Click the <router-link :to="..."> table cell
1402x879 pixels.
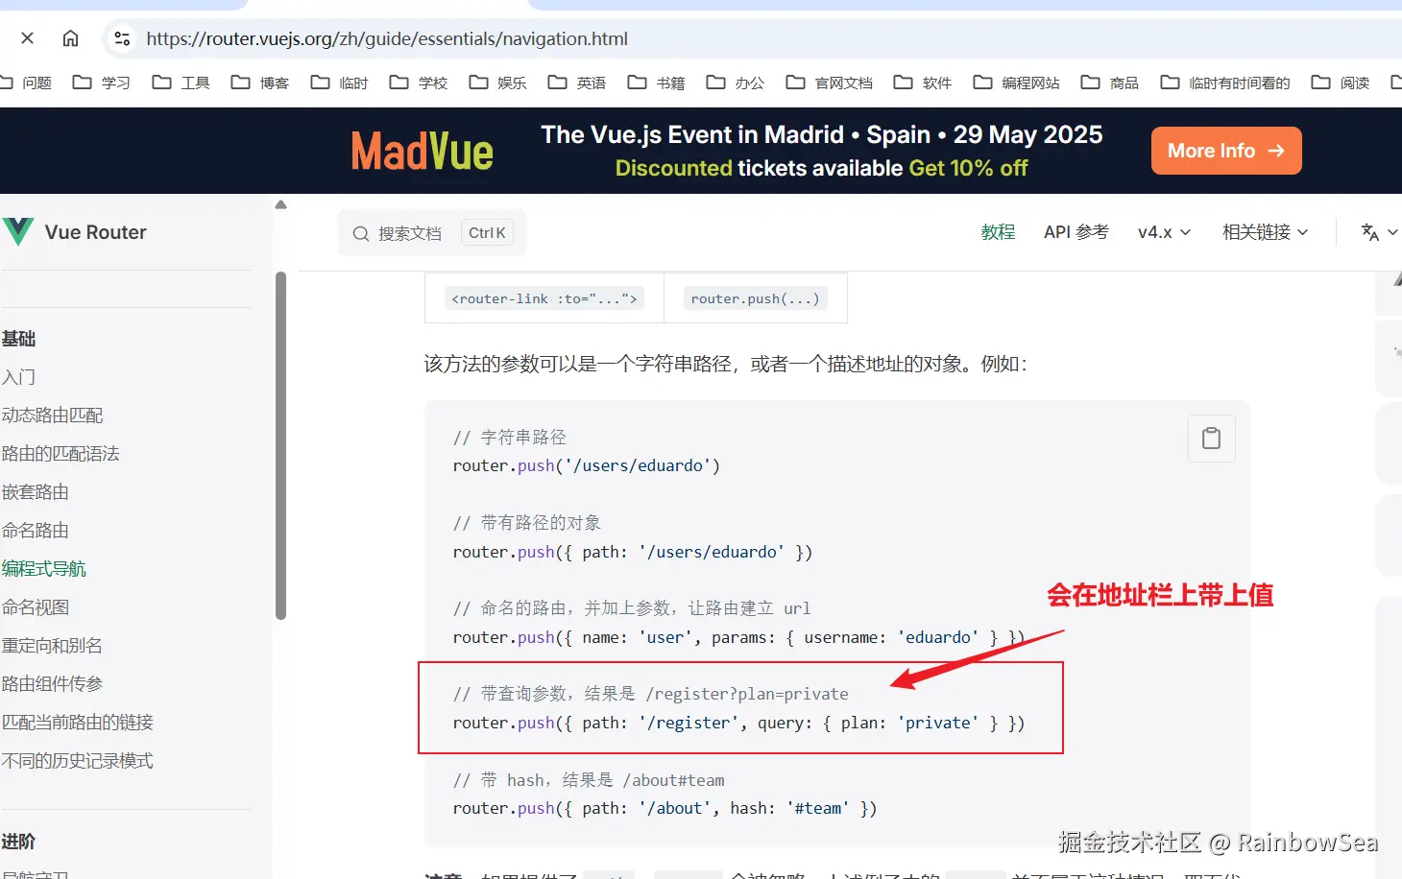point(544,298)
